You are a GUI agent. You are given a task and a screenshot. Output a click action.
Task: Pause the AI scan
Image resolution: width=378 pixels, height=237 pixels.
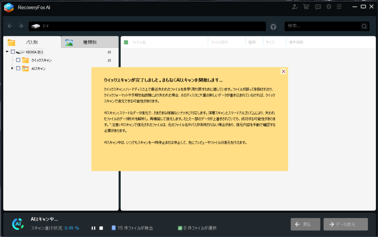click(x=94, y=228)
